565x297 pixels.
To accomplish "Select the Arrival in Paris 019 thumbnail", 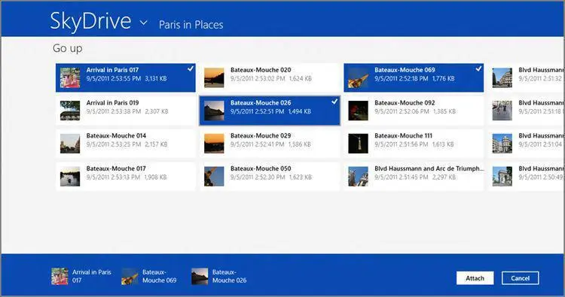I will tap(70, 111).
